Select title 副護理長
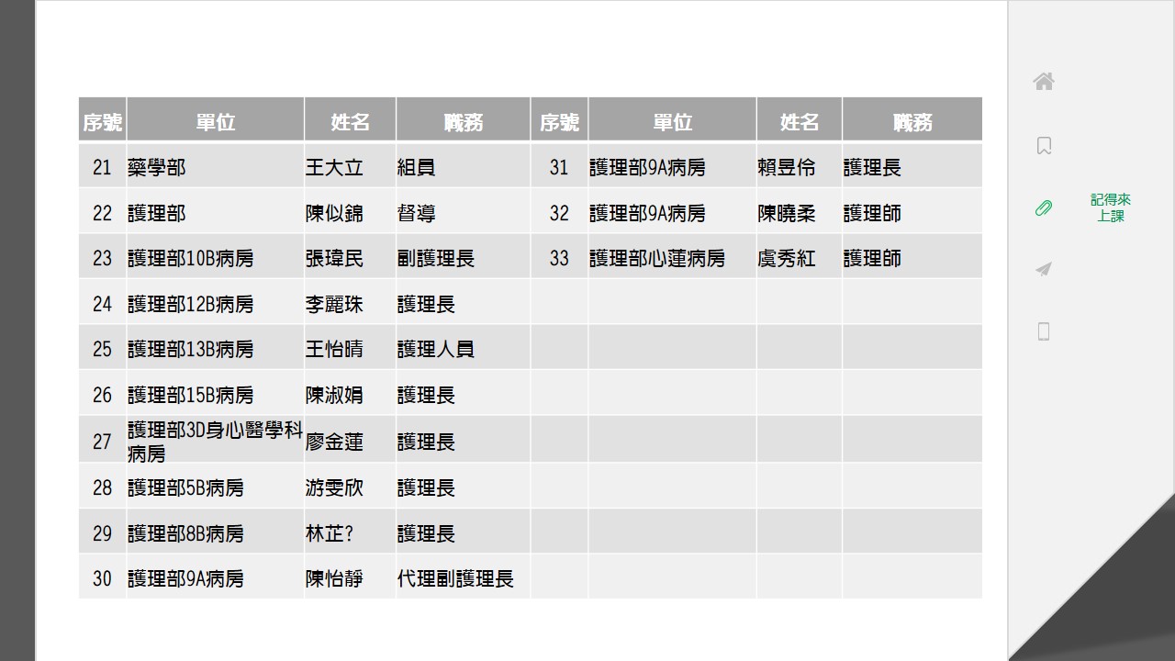 436,258
